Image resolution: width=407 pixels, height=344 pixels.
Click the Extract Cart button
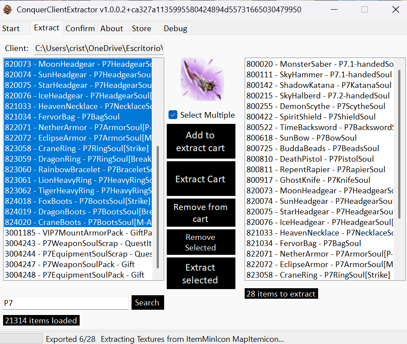coord(201,179)
